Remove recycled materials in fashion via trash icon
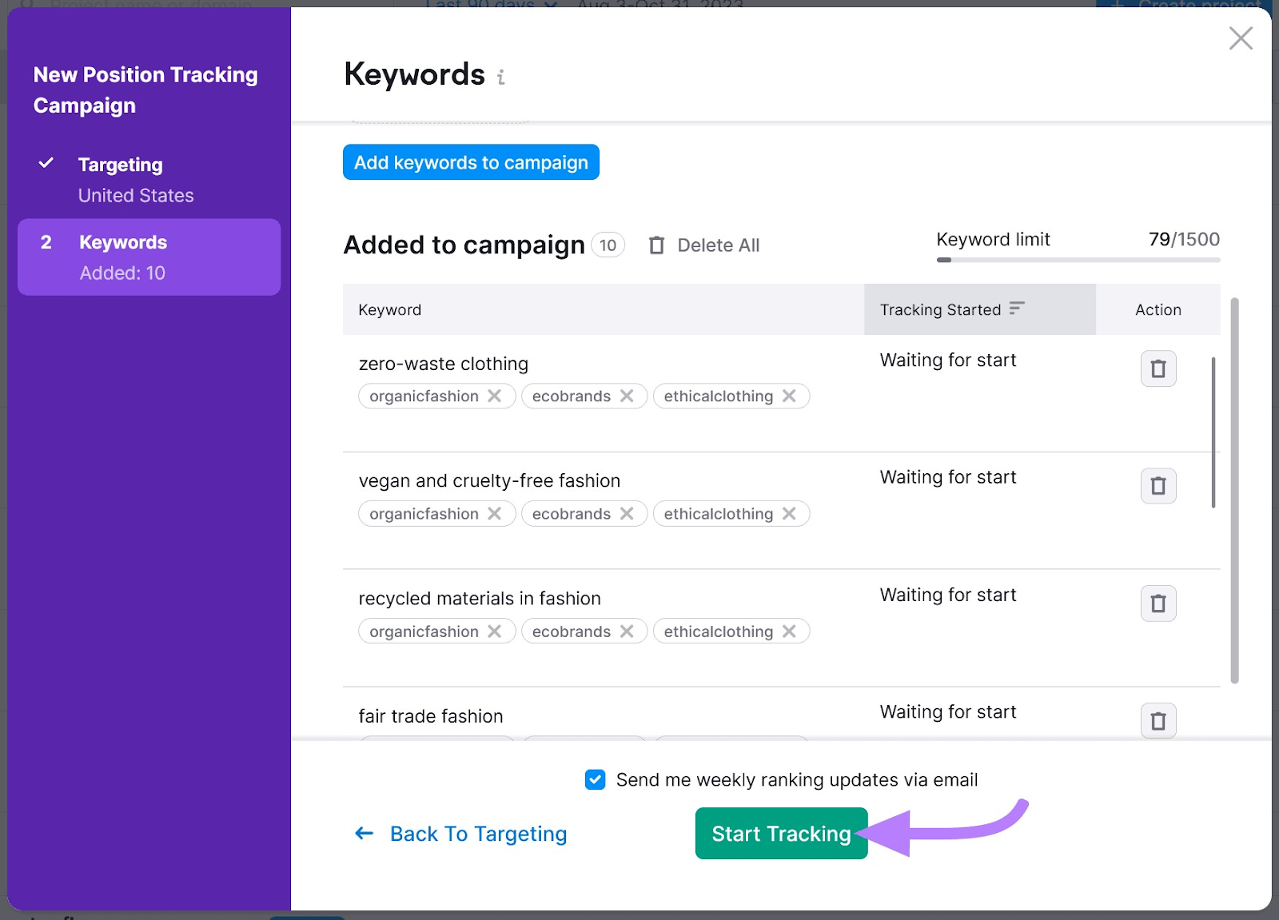Screen dimensions: 1279x920 point(1157,603)
